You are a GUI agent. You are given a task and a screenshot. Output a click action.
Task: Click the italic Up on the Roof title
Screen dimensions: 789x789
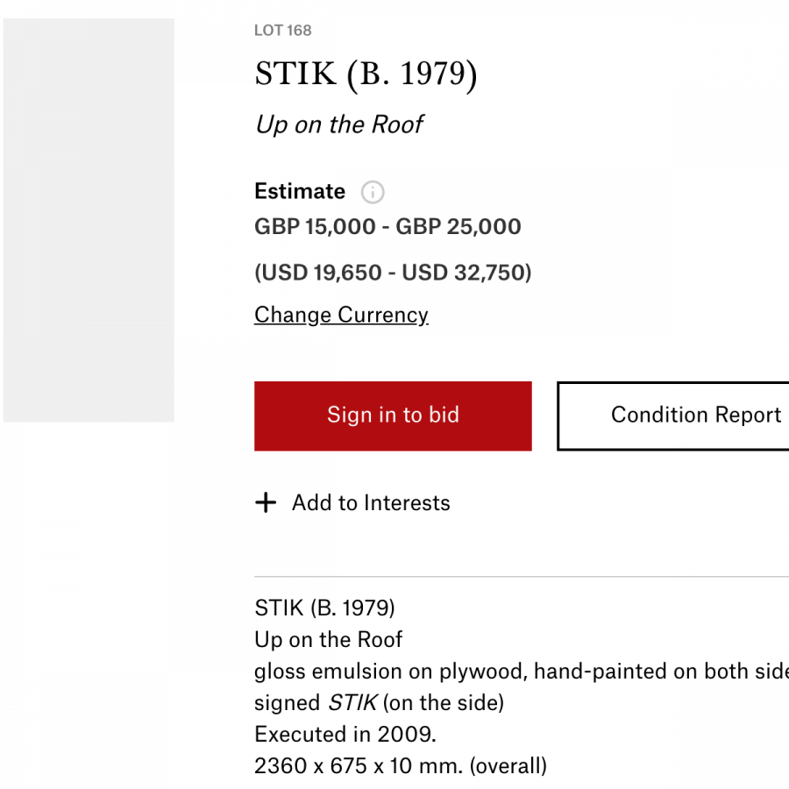click(x=339, y=124)
